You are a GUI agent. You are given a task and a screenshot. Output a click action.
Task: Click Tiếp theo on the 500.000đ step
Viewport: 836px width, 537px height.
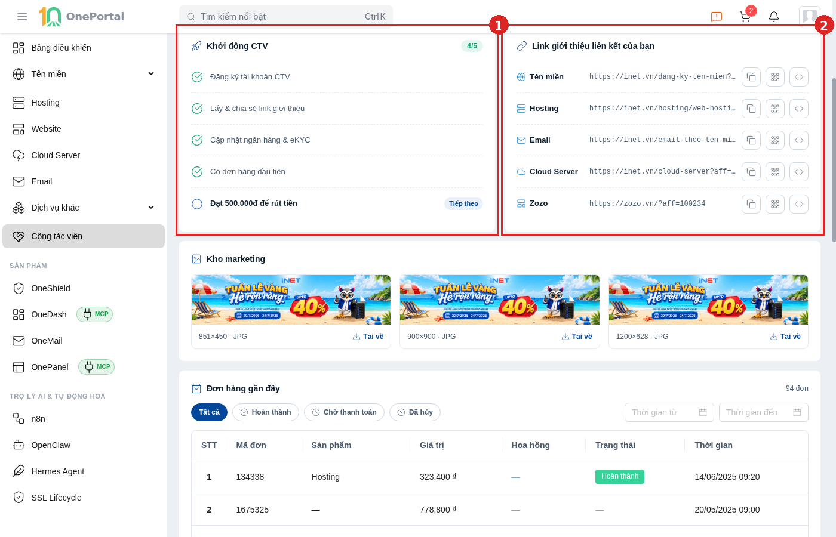point(463,203)
